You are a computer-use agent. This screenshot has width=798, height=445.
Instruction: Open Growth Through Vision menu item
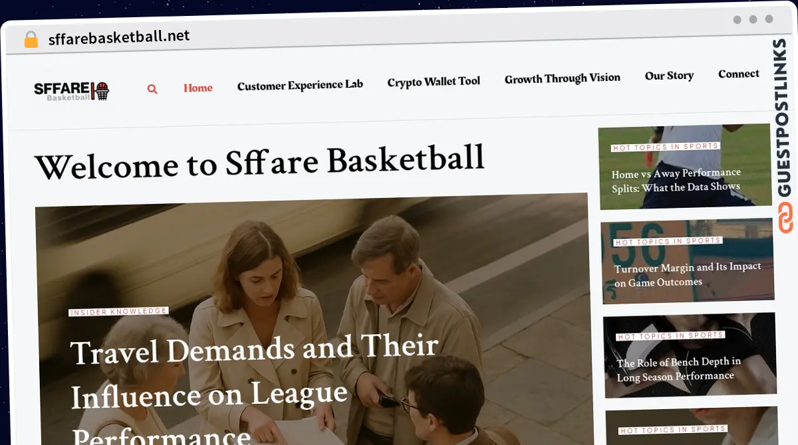pos(563,78)
